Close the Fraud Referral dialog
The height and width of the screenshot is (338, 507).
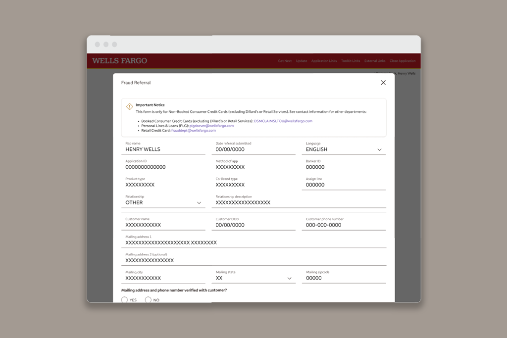point(383,83)
